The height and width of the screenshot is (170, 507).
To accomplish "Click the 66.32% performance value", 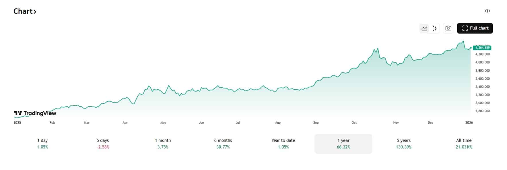I will point(343,147).
